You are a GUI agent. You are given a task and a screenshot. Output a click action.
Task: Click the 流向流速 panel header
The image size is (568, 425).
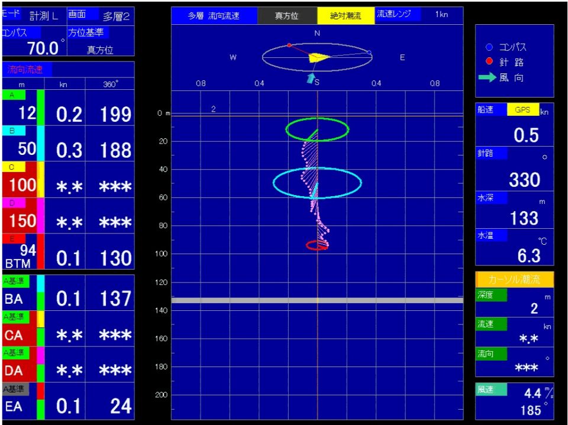pos(26,69)
